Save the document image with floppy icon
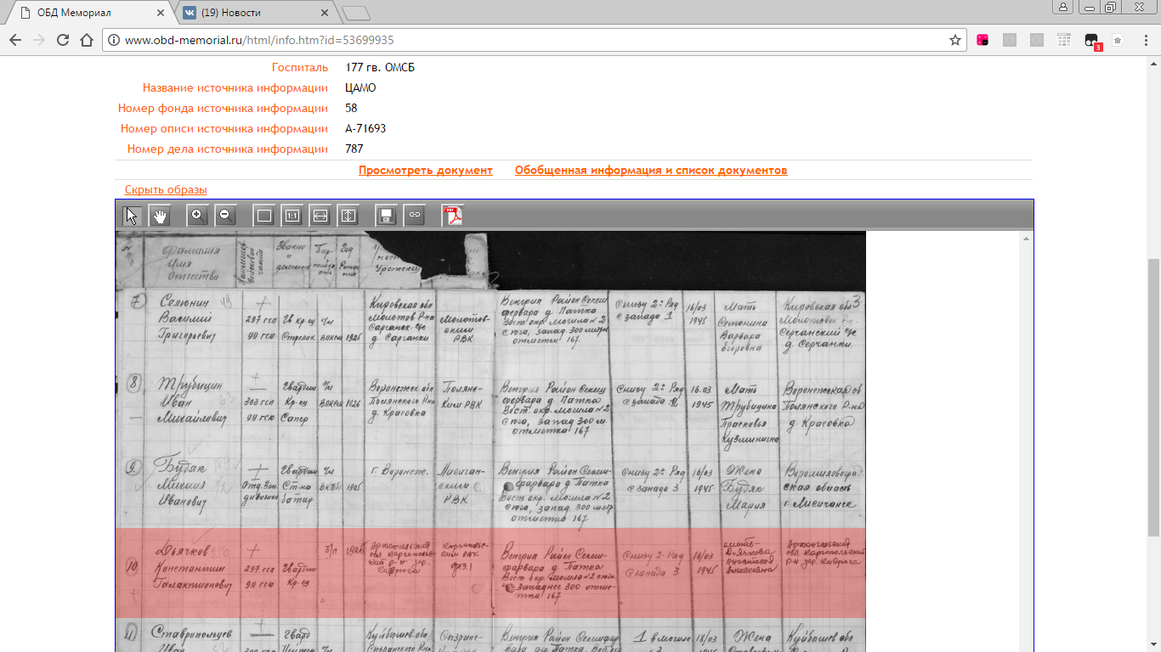 pyautogui.click(x=387, y=216)
